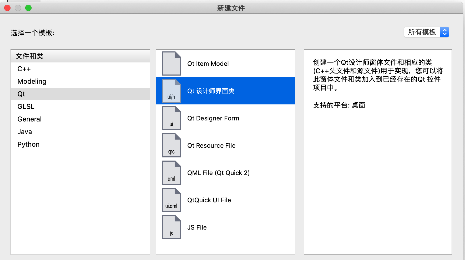Click the js file icon for JS File
Viewport: 465px width, 260px height.
coord(171,227)
